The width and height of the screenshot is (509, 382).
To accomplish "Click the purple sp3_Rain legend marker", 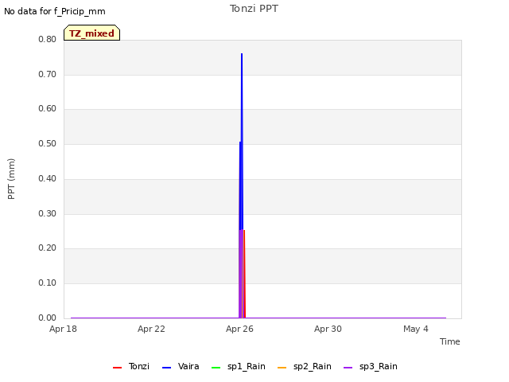I will coord(348,368).
